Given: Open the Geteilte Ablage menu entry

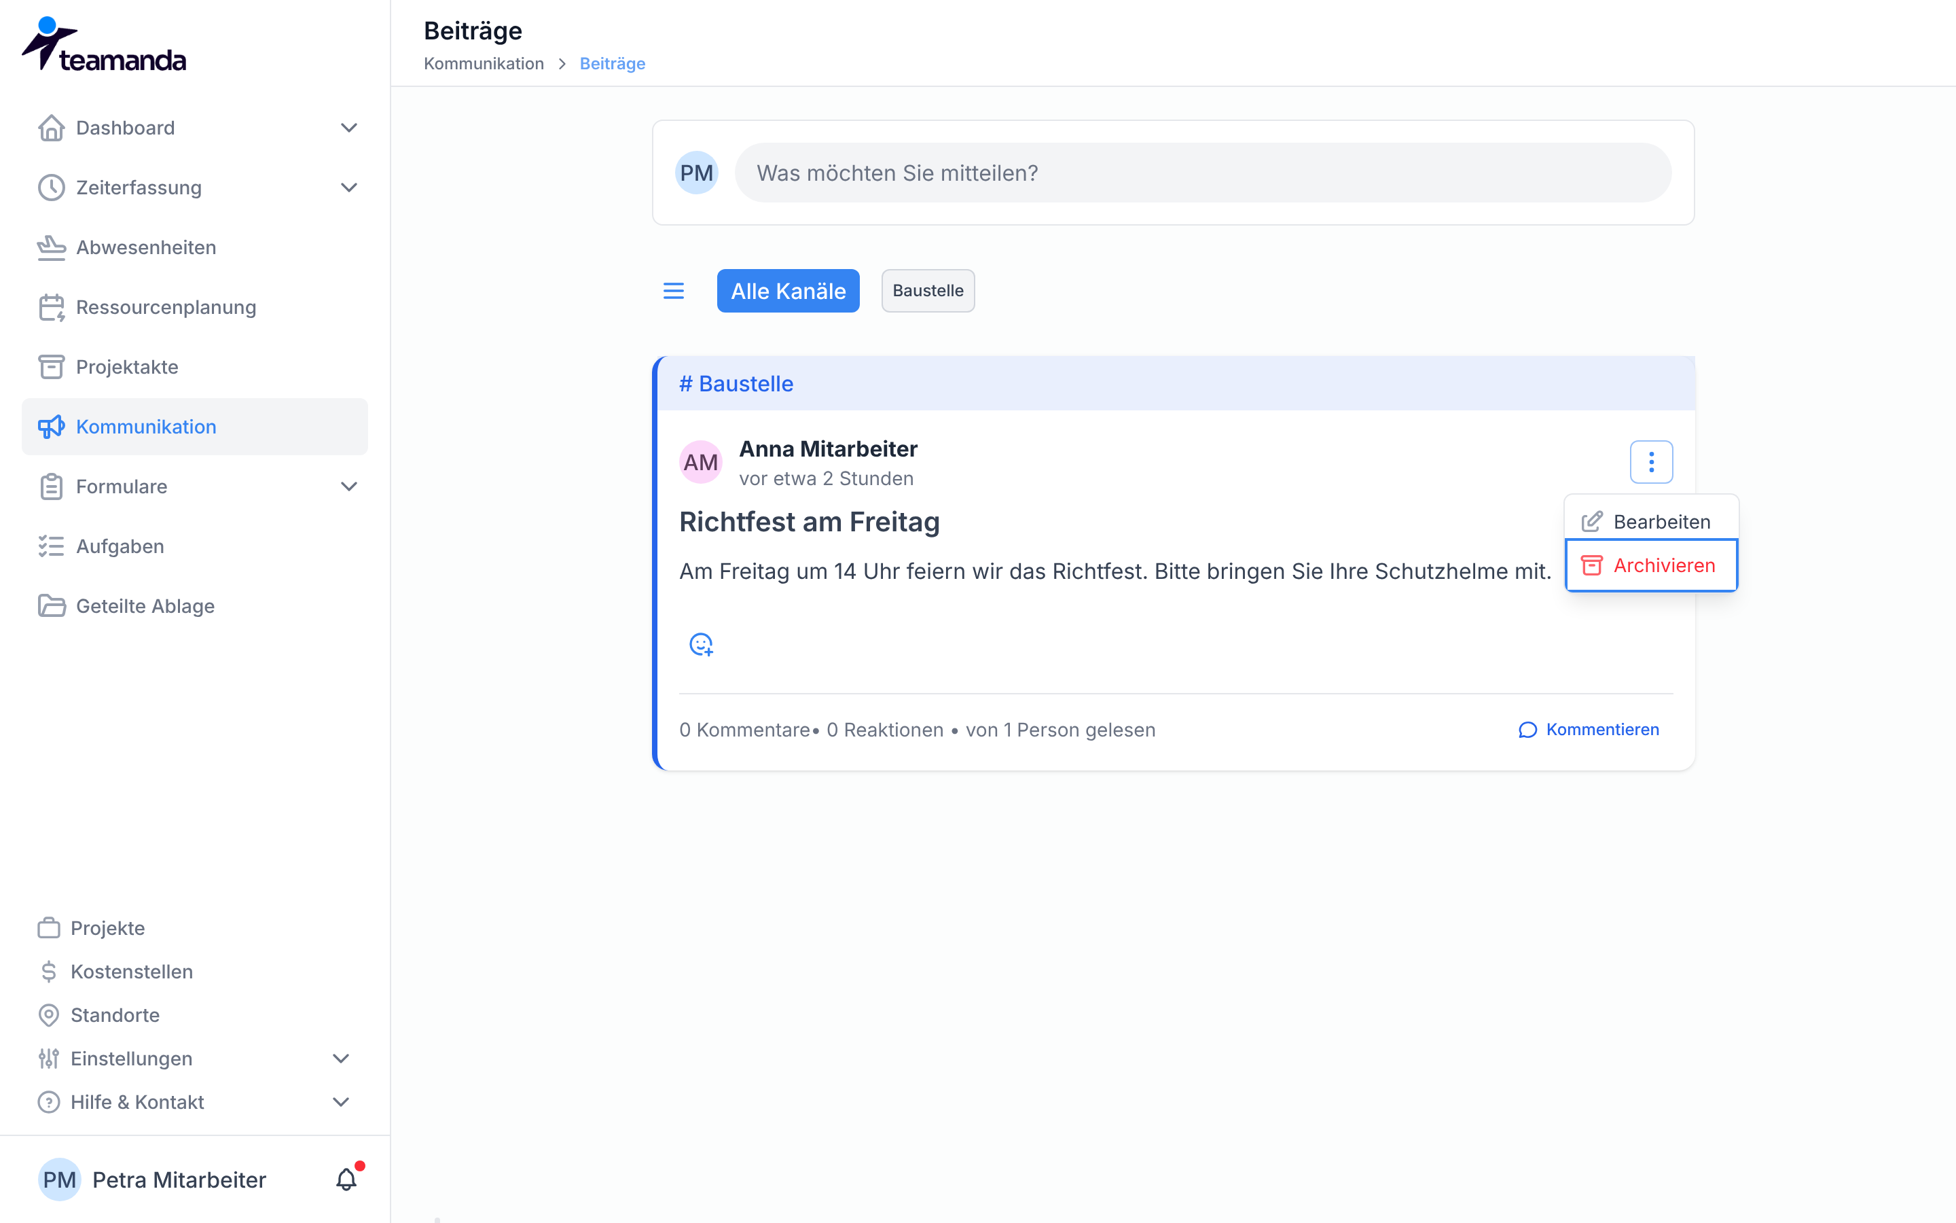Looking at the screenshot, I should 195,607.
